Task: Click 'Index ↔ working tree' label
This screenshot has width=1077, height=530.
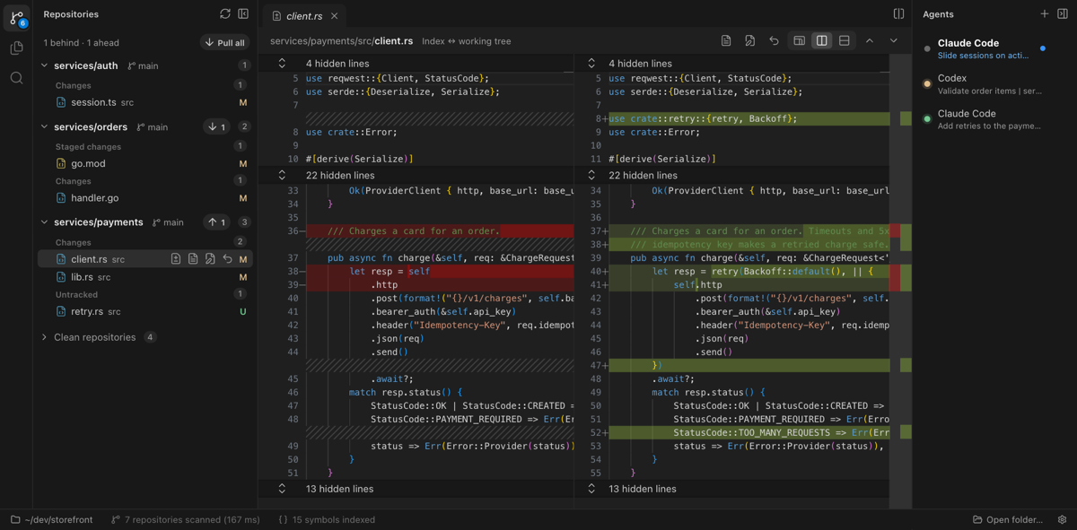Action: (467, 41)
